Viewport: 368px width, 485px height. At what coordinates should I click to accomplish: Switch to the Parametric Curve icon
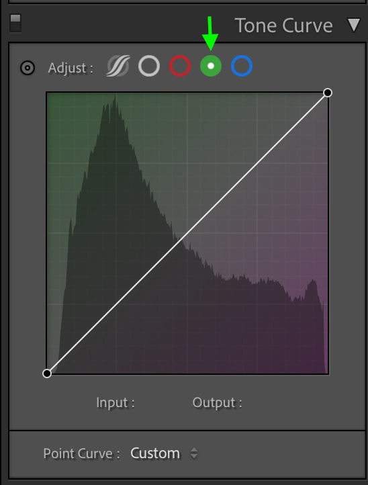(118, 66)
